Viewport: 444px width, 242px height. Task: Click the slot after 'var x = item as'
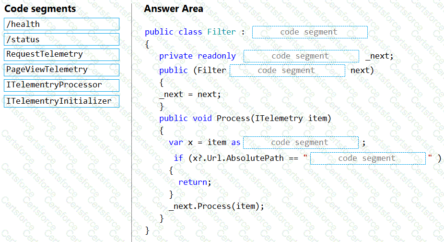coord(301,143)
